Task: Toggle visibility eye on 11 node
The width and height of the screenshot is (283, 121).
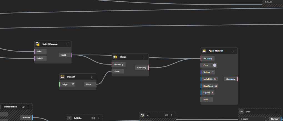Action: (167, 115)
